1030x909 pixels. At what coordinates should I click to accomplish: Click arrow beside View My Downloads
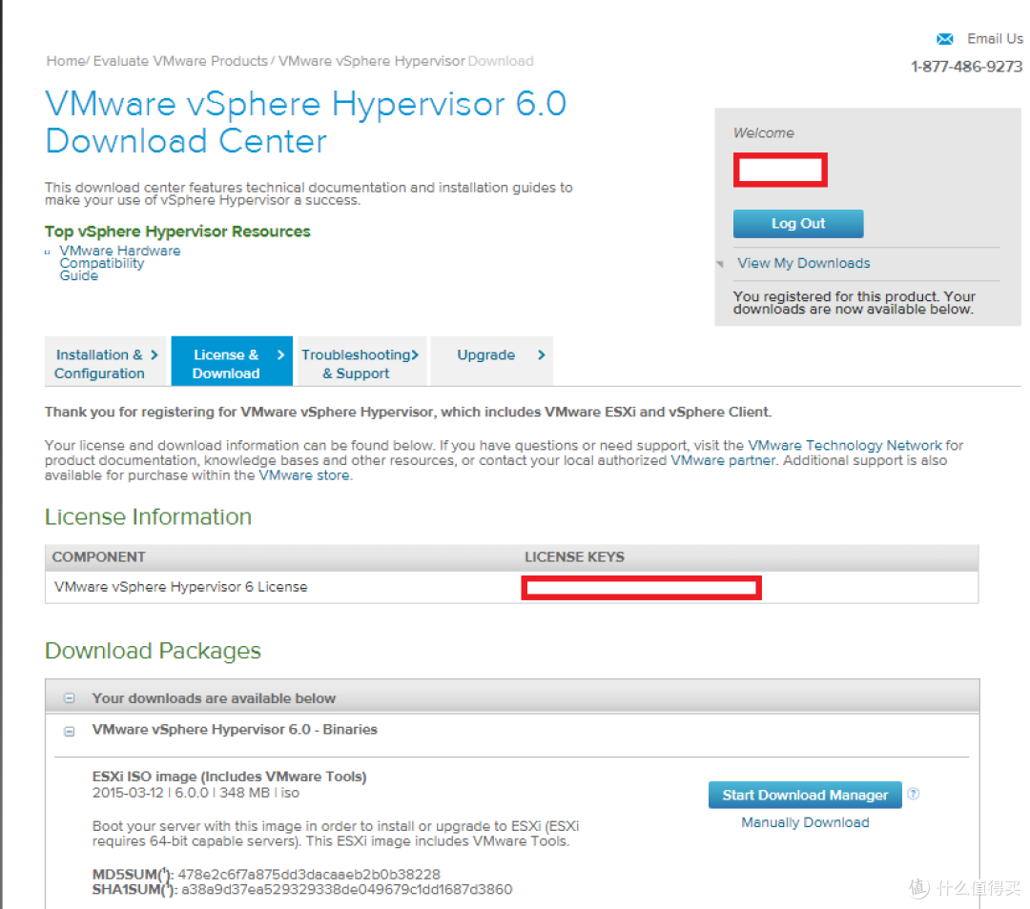[x=720, y=264]
